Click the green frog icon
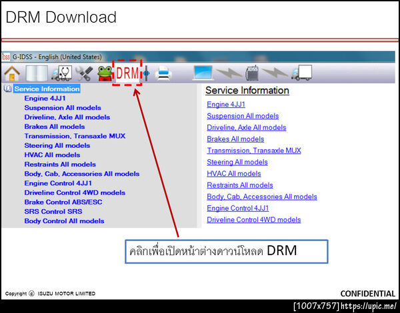Viewport: 400px width, 313px height. point(105,74)
